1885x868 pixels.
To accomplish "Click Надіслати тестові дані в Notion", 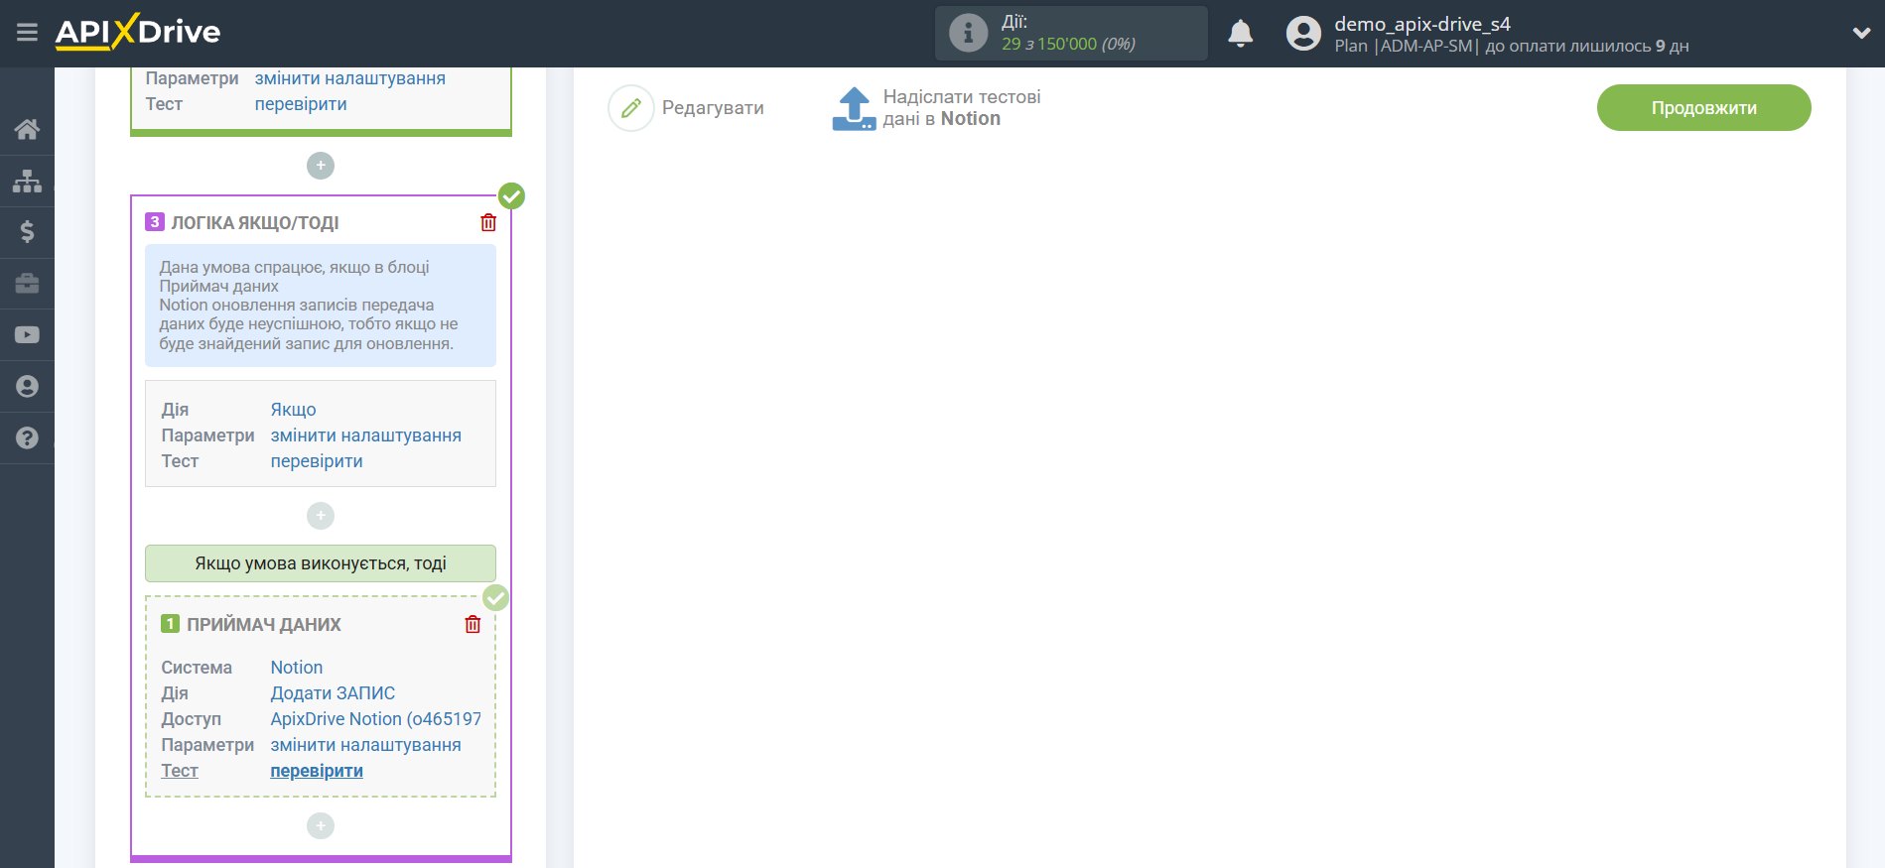I will click(x=962, y=107).
